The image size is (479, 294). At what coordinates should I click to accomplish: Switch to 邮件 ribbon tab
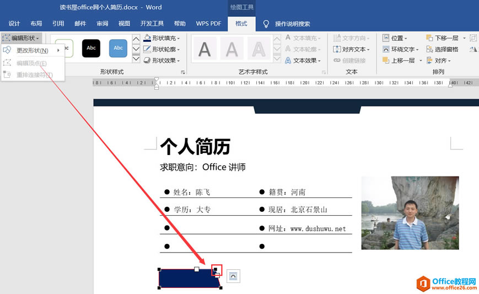pyautogui.click(x=80, y=24)
